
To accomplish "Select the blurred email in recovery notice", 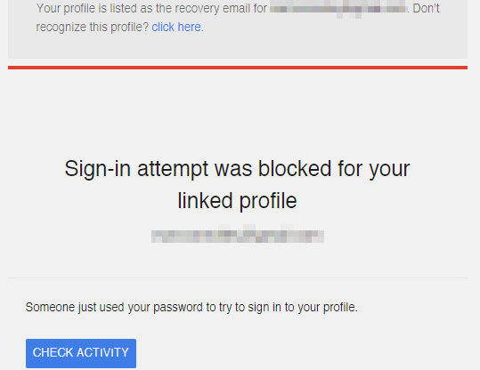I will [x=338, y=9].
